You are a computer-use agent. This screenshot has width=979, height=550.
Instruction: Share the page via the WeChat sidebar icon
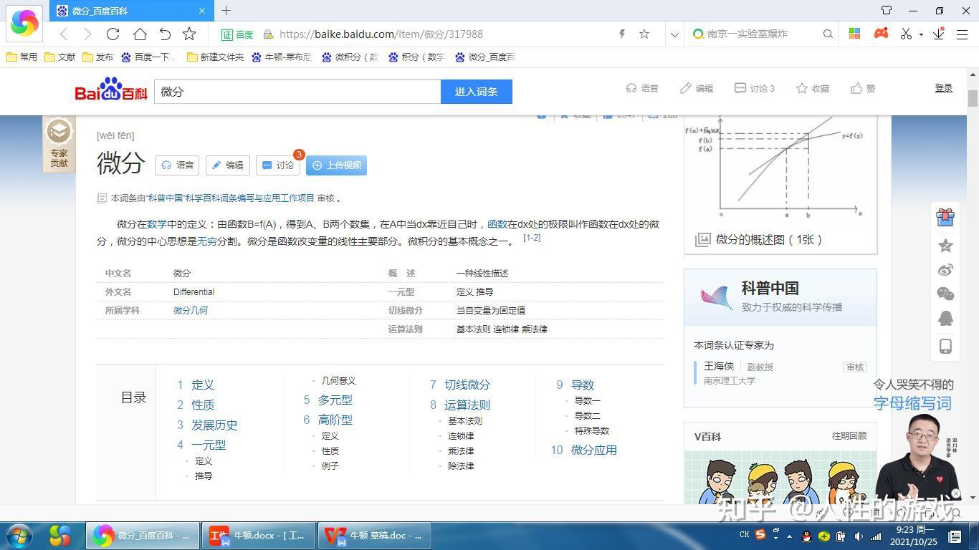[945, 293]
